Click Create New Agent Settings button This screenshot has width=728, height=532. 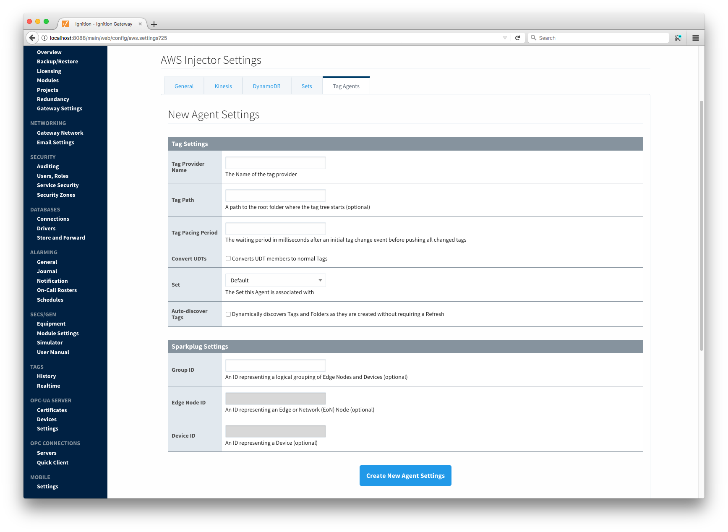405,475
